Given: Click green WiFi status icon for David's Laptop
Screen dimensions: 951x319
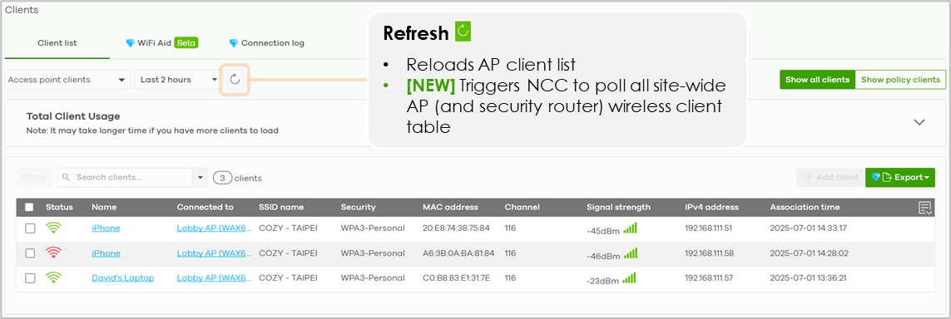Looking at the screenshot, I should [x=53, y=277].
